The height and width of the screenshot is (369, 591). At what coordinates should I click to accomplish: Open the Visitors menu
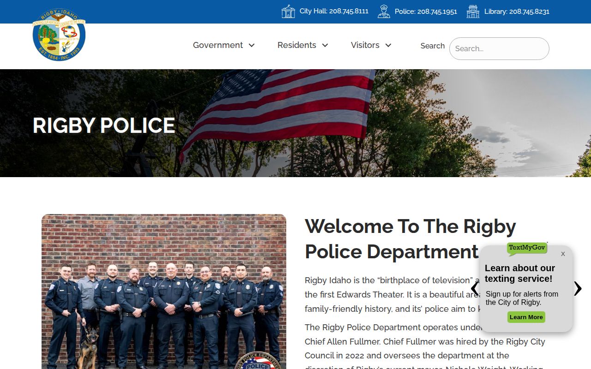(365, 45)
